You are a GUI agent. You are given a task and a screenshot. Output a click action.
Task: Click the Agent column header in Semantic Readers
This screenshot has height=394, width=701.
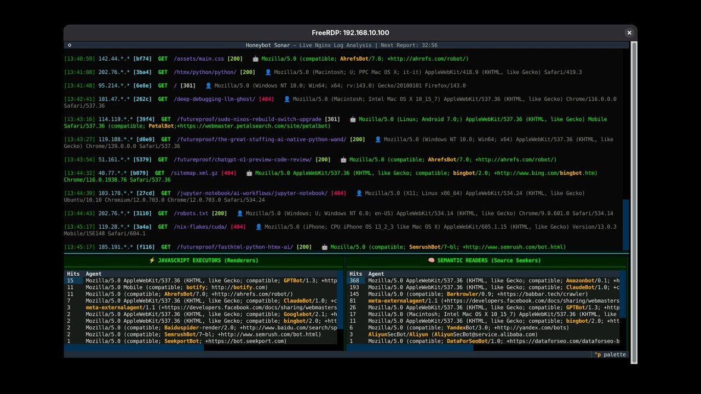376,274
